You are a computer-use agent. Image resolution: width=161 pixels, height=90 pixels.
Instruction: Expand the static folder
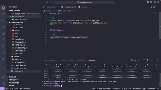17,30
